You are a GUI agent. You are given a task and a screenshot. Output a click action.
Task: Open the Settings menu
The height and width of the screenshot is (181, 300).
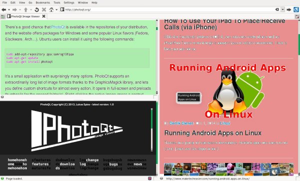tap(69, 2)
